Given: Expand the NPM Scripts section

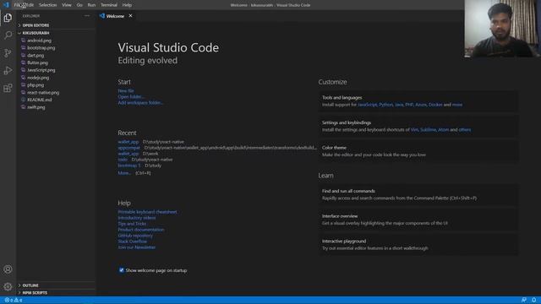Looking at the screenshot, I should 57,293.
